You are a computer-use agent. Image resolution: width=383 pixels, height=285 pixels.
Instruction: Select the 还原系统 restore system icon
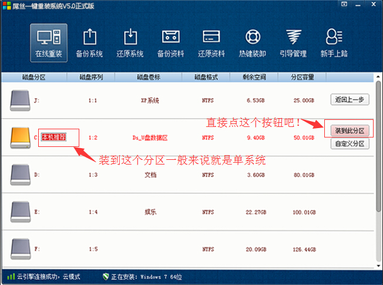[130, 42]
